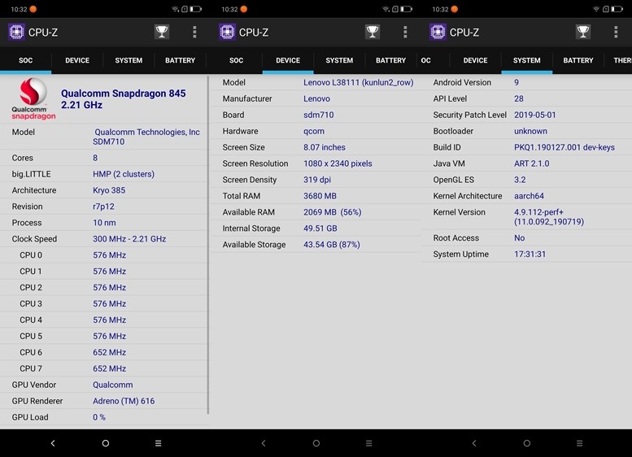Tap the battery status icon in the first panel
This screenshot has width=632, height=457.
195,9
